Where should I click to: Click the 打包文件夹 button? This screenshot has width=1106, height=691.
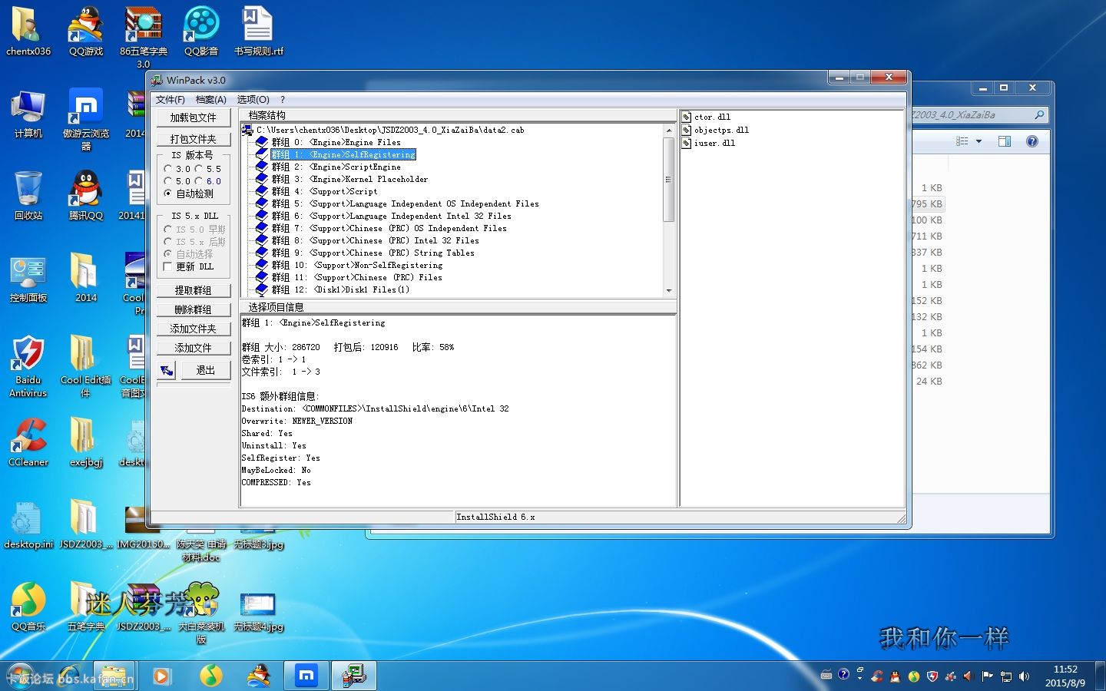pos(194,139)
